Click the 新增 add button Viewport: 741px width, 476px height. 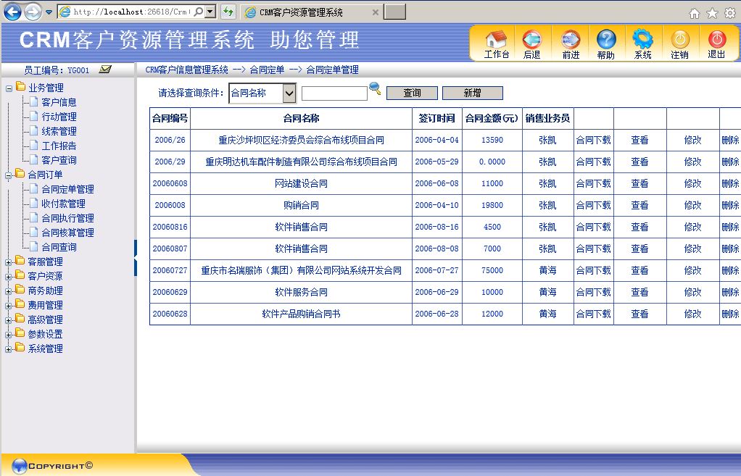pos(472,93)
